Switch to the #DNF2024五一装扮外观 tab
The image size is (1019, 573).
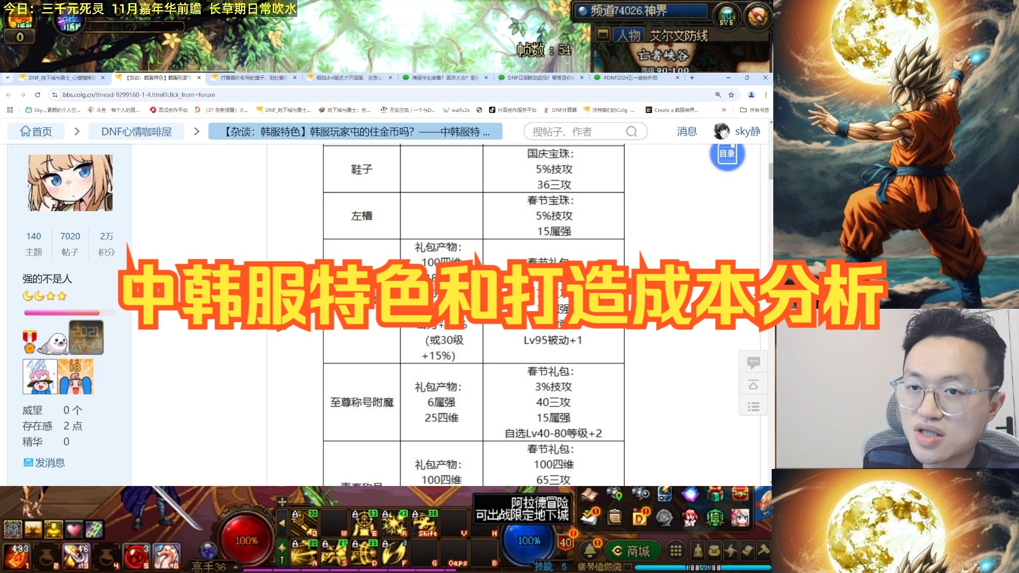pyautogui.click(x=636, y=77)
